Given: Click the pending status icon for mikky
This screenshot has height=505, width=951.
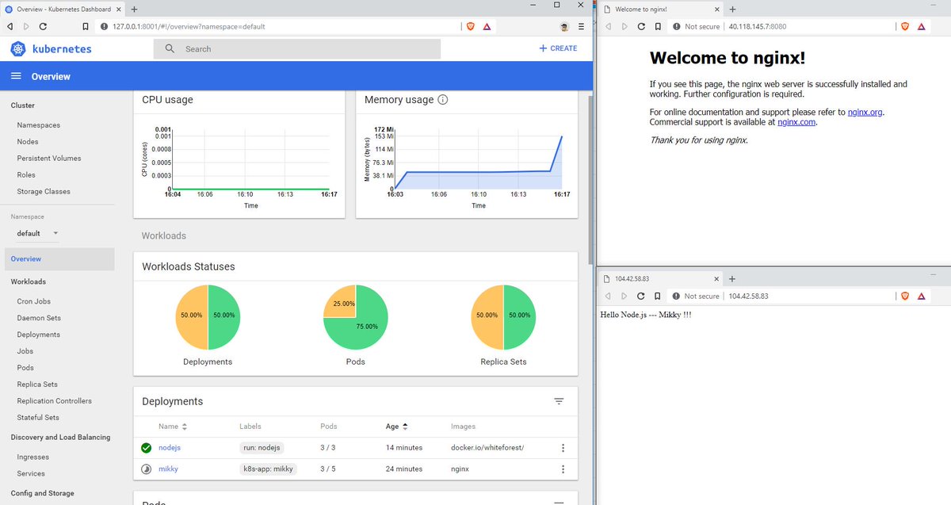Looking at the screenshot, I should click(147, 469).
